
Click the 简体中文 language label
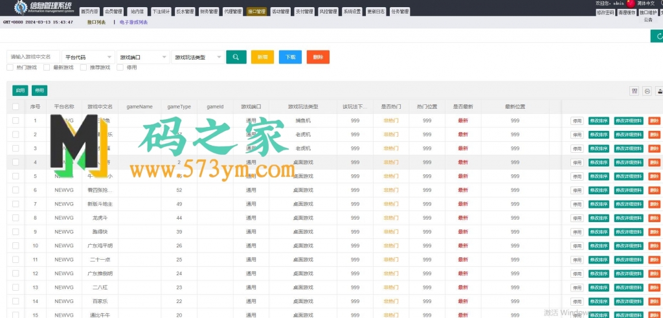[646, 3]
